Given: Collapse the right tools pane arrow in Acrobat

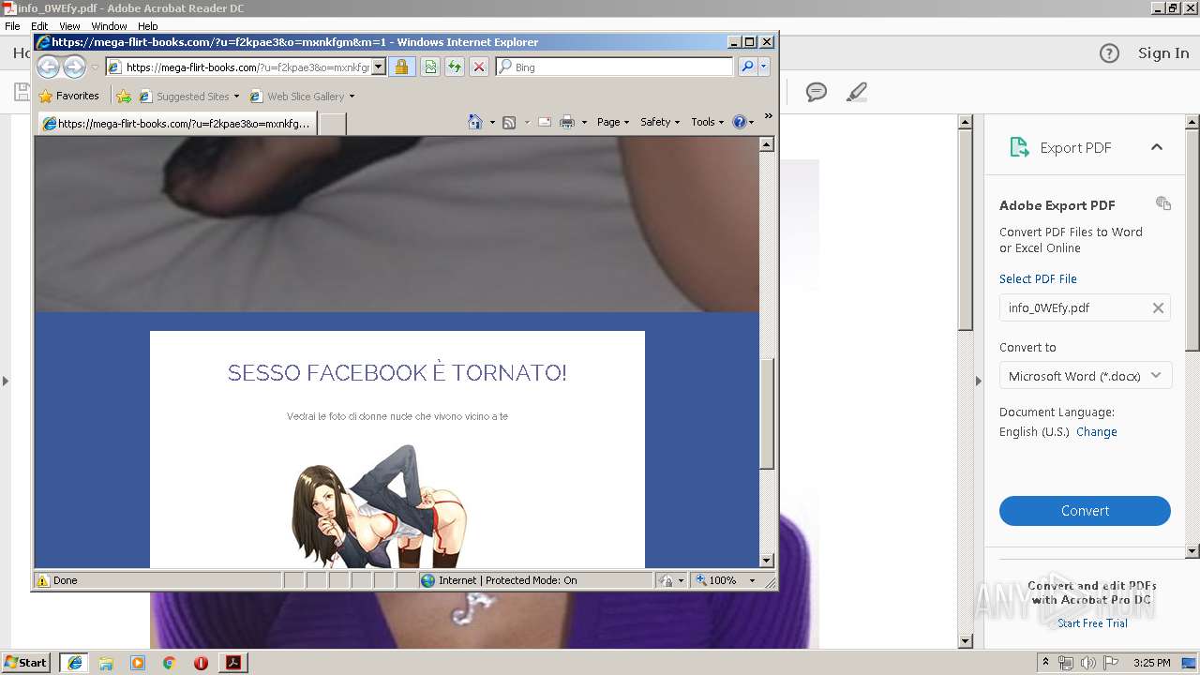Looking at the screenshot, I should [x=978, y=381].
